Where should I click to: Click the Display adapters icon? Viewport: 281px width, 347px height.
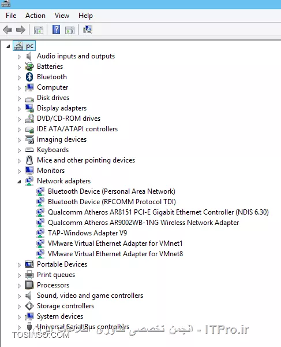click(x=29, y=108)
